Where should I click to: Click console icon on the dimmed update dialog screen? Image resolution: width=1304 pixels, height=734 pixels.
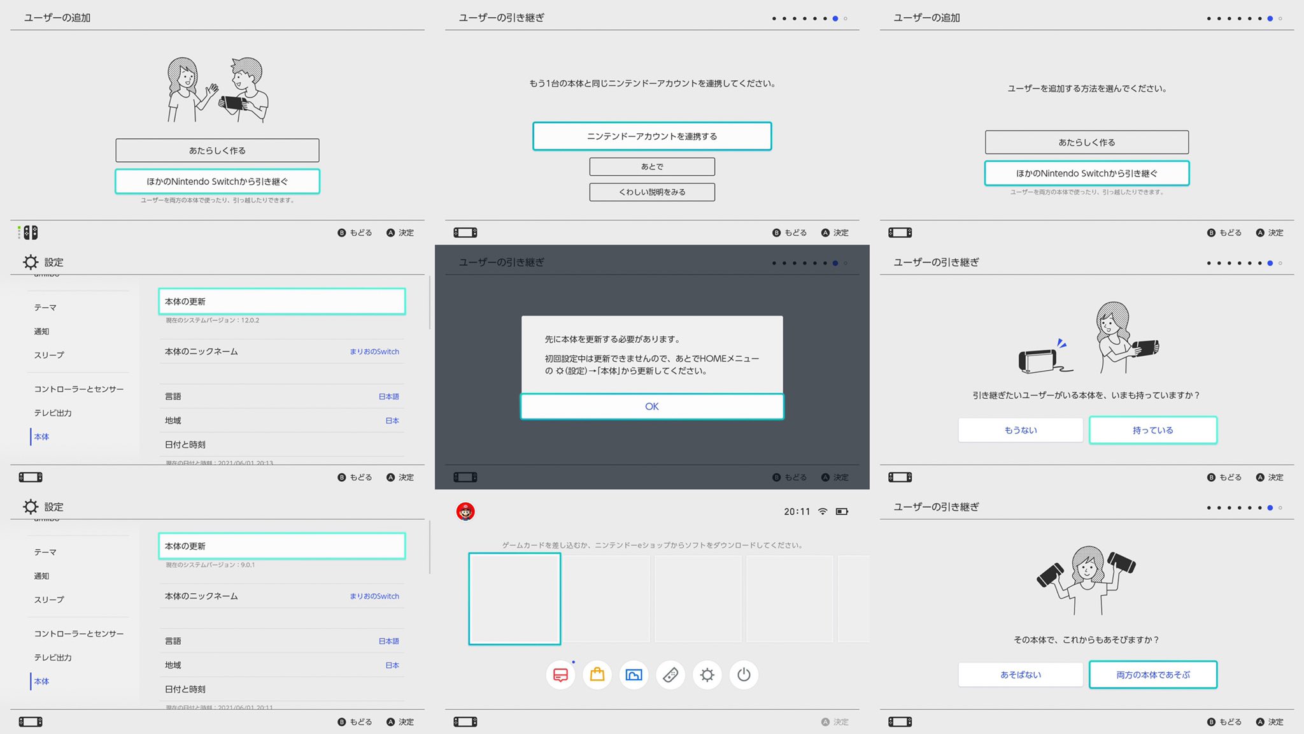click(465, 477)
